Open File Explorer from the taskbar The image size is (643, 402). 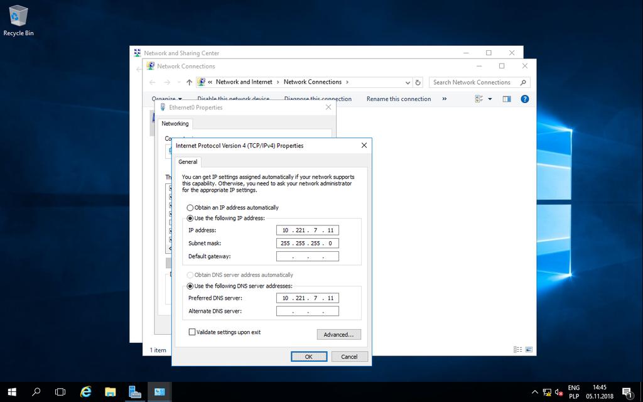click(111, 392)
